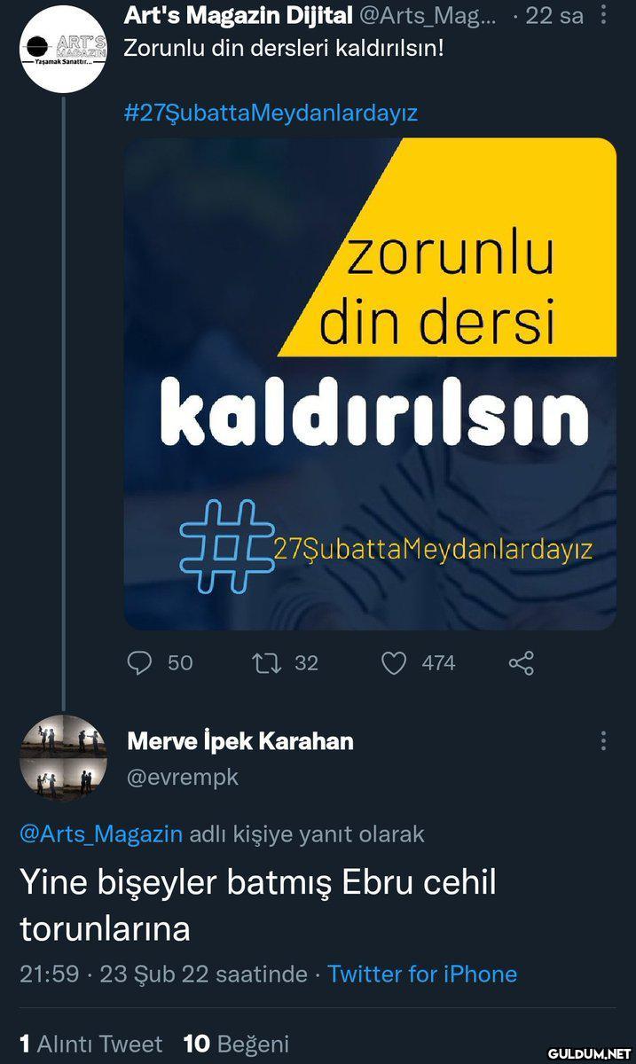
Task: Click the 21:59 · 23 Şub 22 timestamp
Action: 163,974
